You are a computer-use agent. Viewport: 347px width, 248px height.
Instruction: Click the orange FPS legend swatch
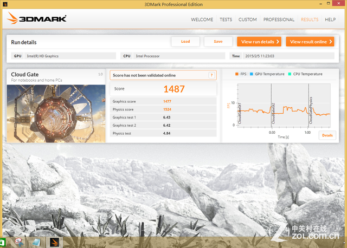(237, 74)
